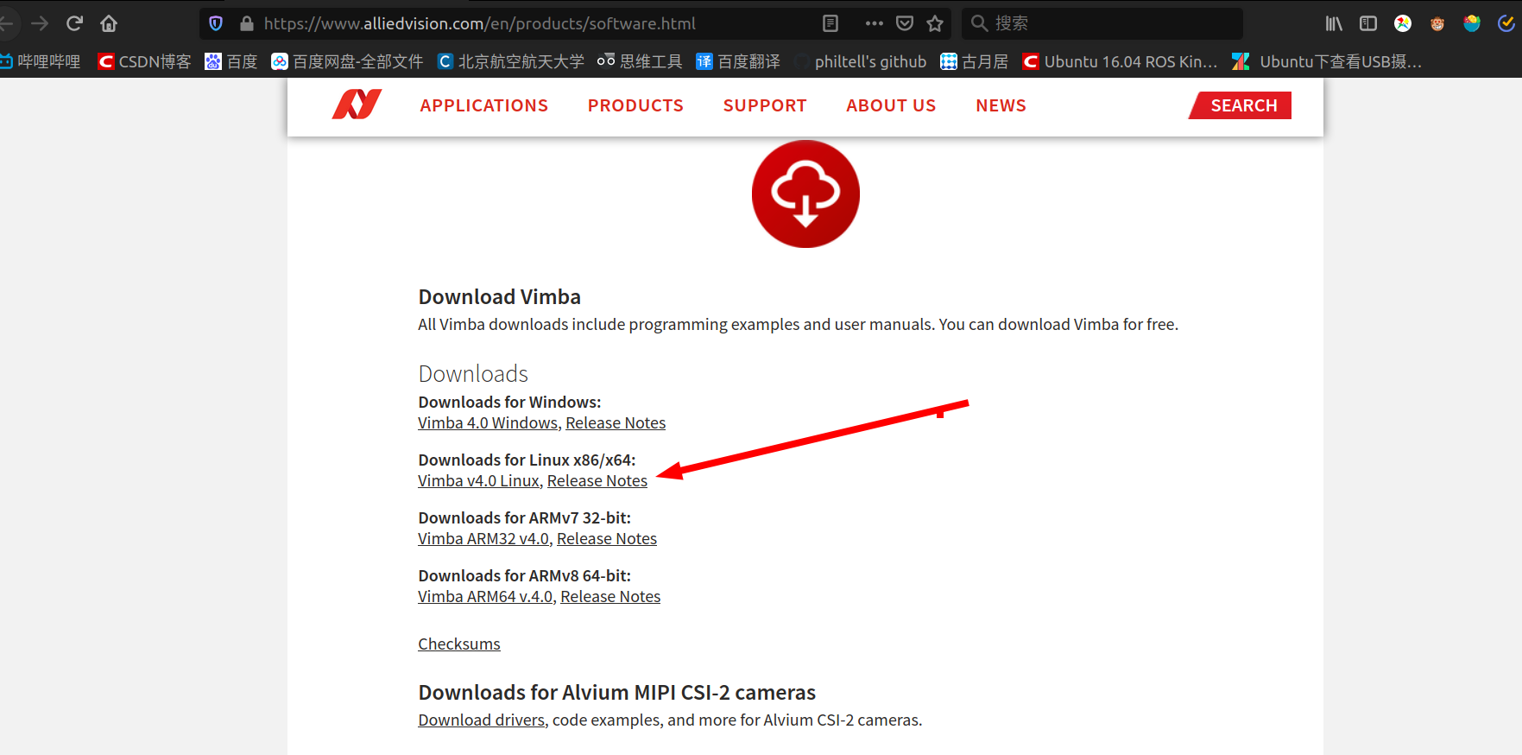The height and width of the screenshot is (755, 1522).
Task: Open 百度网盘-全部文件 bookmark
Action: (x=347, y=61)
